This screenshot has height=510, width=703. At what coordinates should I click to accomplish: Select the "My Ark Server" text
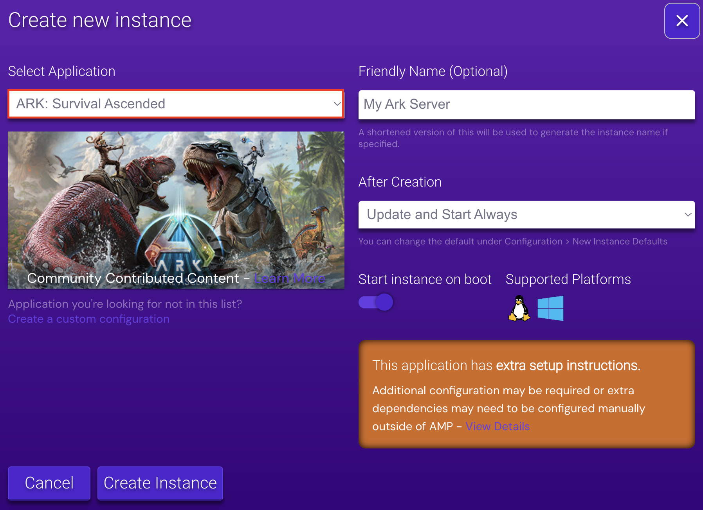click(x=406, y=104)
